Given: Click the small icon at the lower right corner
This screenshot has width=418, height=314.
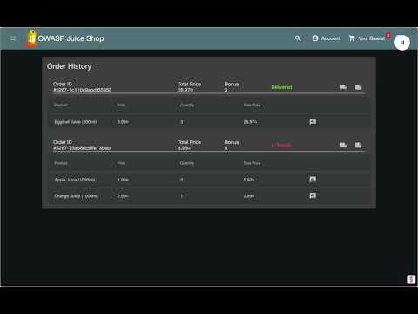Looking at the screenshot, I should pos(411,279).
